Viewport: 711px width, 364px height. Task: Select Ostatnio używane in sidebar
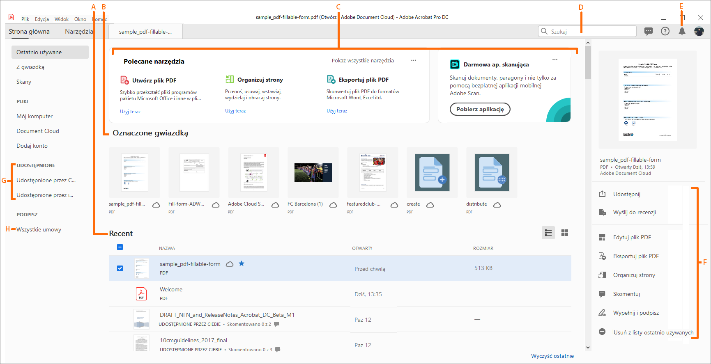50,52
